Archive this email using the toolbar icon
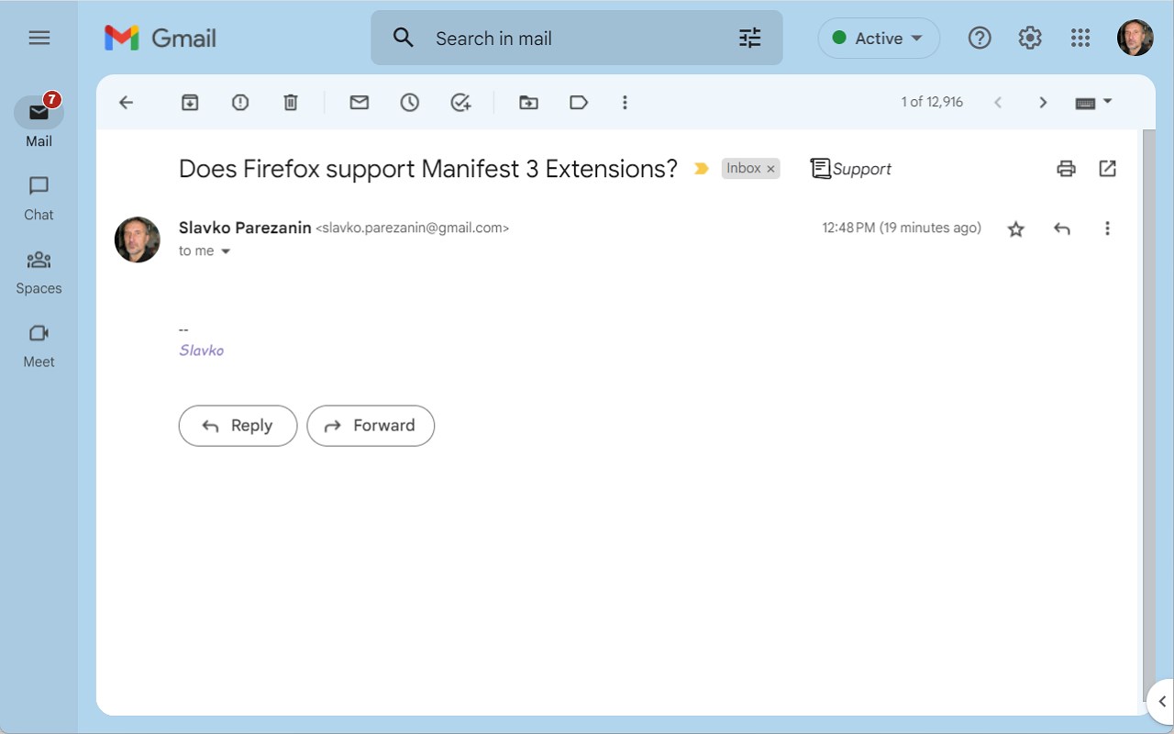The height and width of the screenshot is (734, 1174). point(190,103)
